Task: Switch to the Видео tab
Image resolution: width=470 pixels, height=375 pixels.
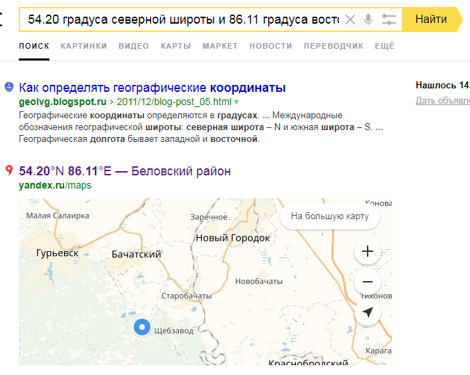Action: click(x=134, y=46)
